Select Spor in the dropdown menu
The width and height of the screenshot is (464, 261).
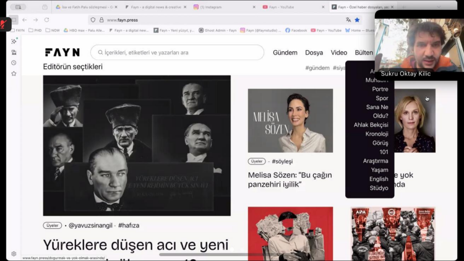[382, 98]
